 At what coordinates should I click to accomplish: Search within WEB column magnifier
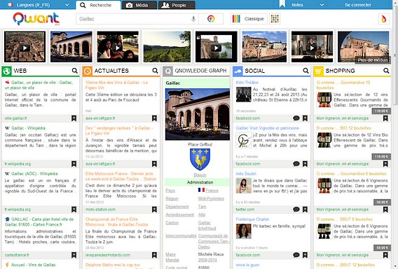tap(74, 71)
